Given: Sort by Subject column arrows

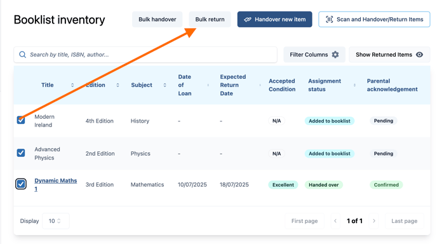Looking at the screenshot, I should coord(165,85).
